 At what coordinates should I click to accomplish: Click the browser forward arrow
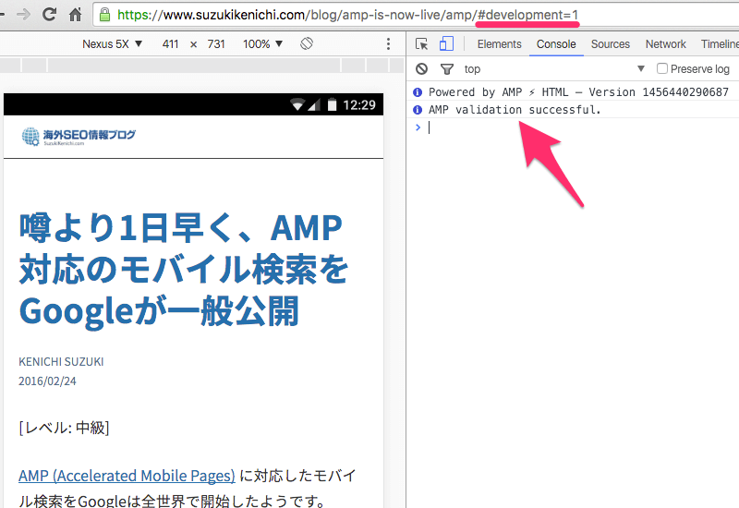pyautogui.click(x=23, y=15)
